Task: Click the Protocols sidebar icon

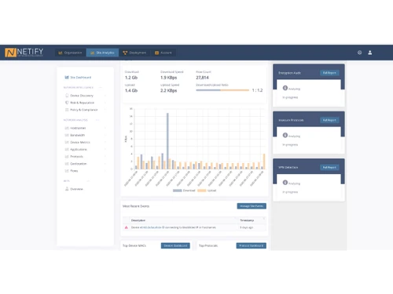Action: [x=67, y=156]
